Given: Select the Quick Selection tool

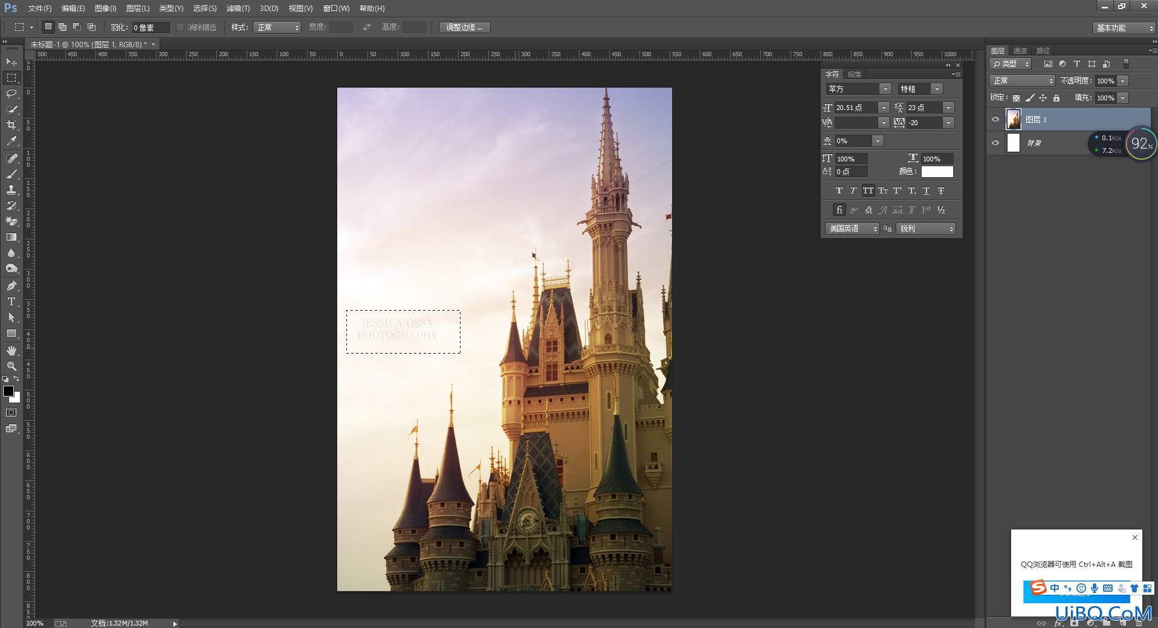Looking at the screenshot, I should pos(11,109).
